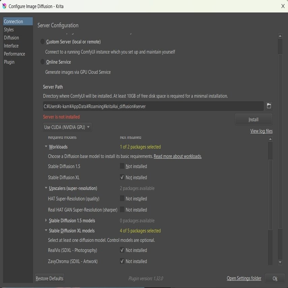Click the 'Stable Diffusion 1.5' workload label
The width and height of the screenshot is (288, 288).
[x=64, y=166]
